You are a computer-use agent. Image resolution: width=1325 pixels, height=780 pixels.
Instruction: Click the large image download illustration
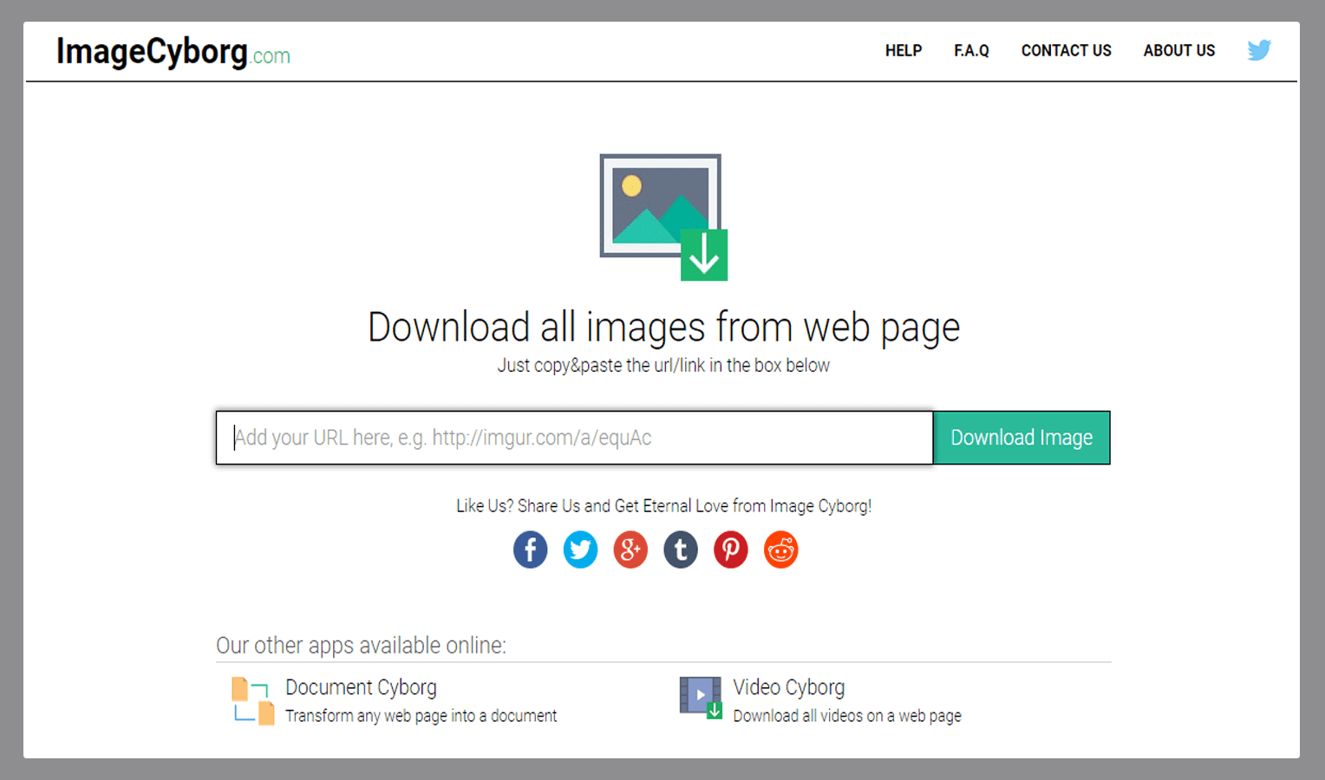(663, 217)
